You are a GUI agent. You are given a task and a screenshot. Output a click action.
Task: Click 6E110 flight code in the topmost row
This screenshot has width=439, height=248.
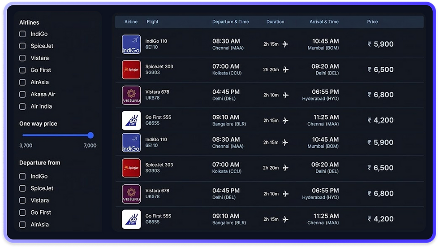click(x=151, y=47)
